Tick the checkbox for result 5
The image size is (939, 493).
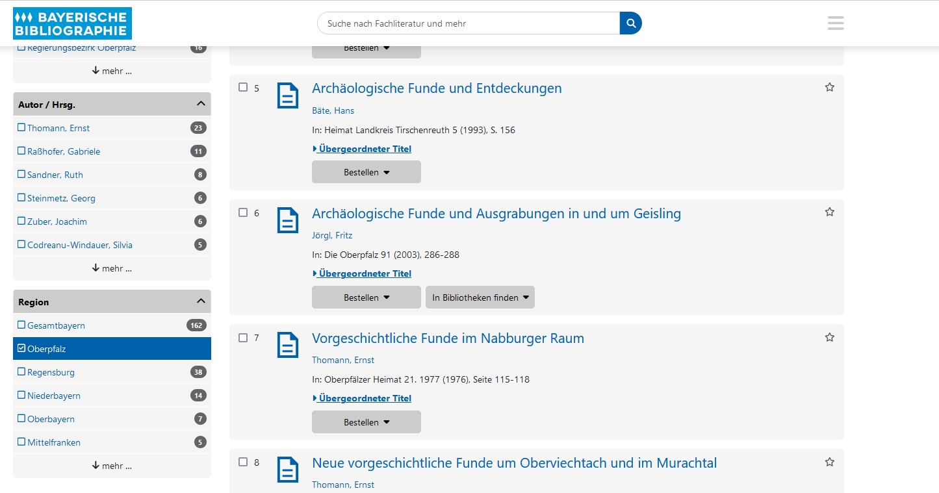243,87
